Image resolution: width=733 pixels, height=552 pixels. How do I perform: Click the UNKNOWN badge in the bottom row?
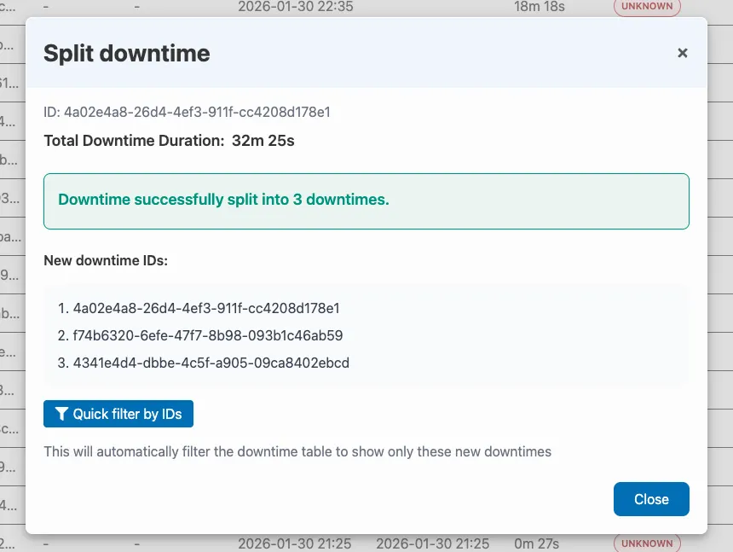[646, 543]
